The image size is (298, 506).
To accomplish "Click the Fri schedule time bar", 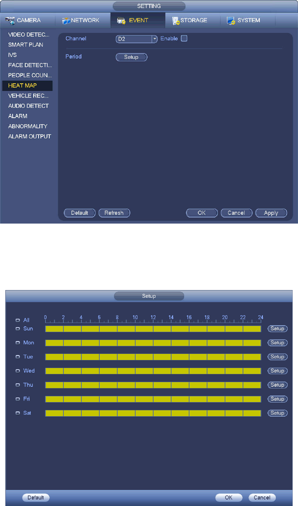I will 153,399.
